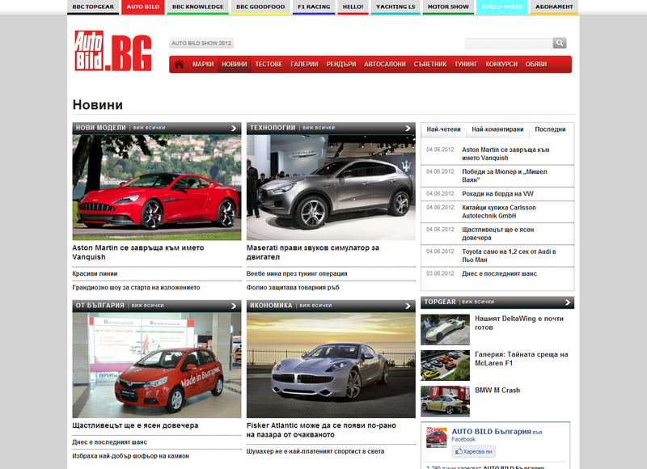Open the Обяви menu item

click(536, 65)
